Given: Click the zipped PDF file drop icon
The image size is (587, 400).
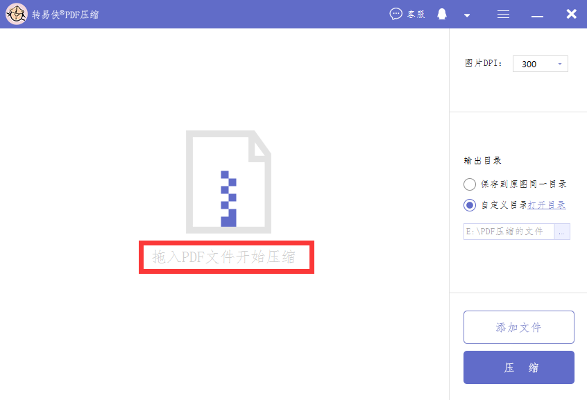Looking at the screenshot, I should (x=228, y=182).
